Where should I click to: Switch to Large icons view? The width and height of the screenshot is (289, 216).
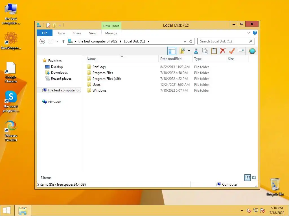pyautogui.click(x=254, y=177)
